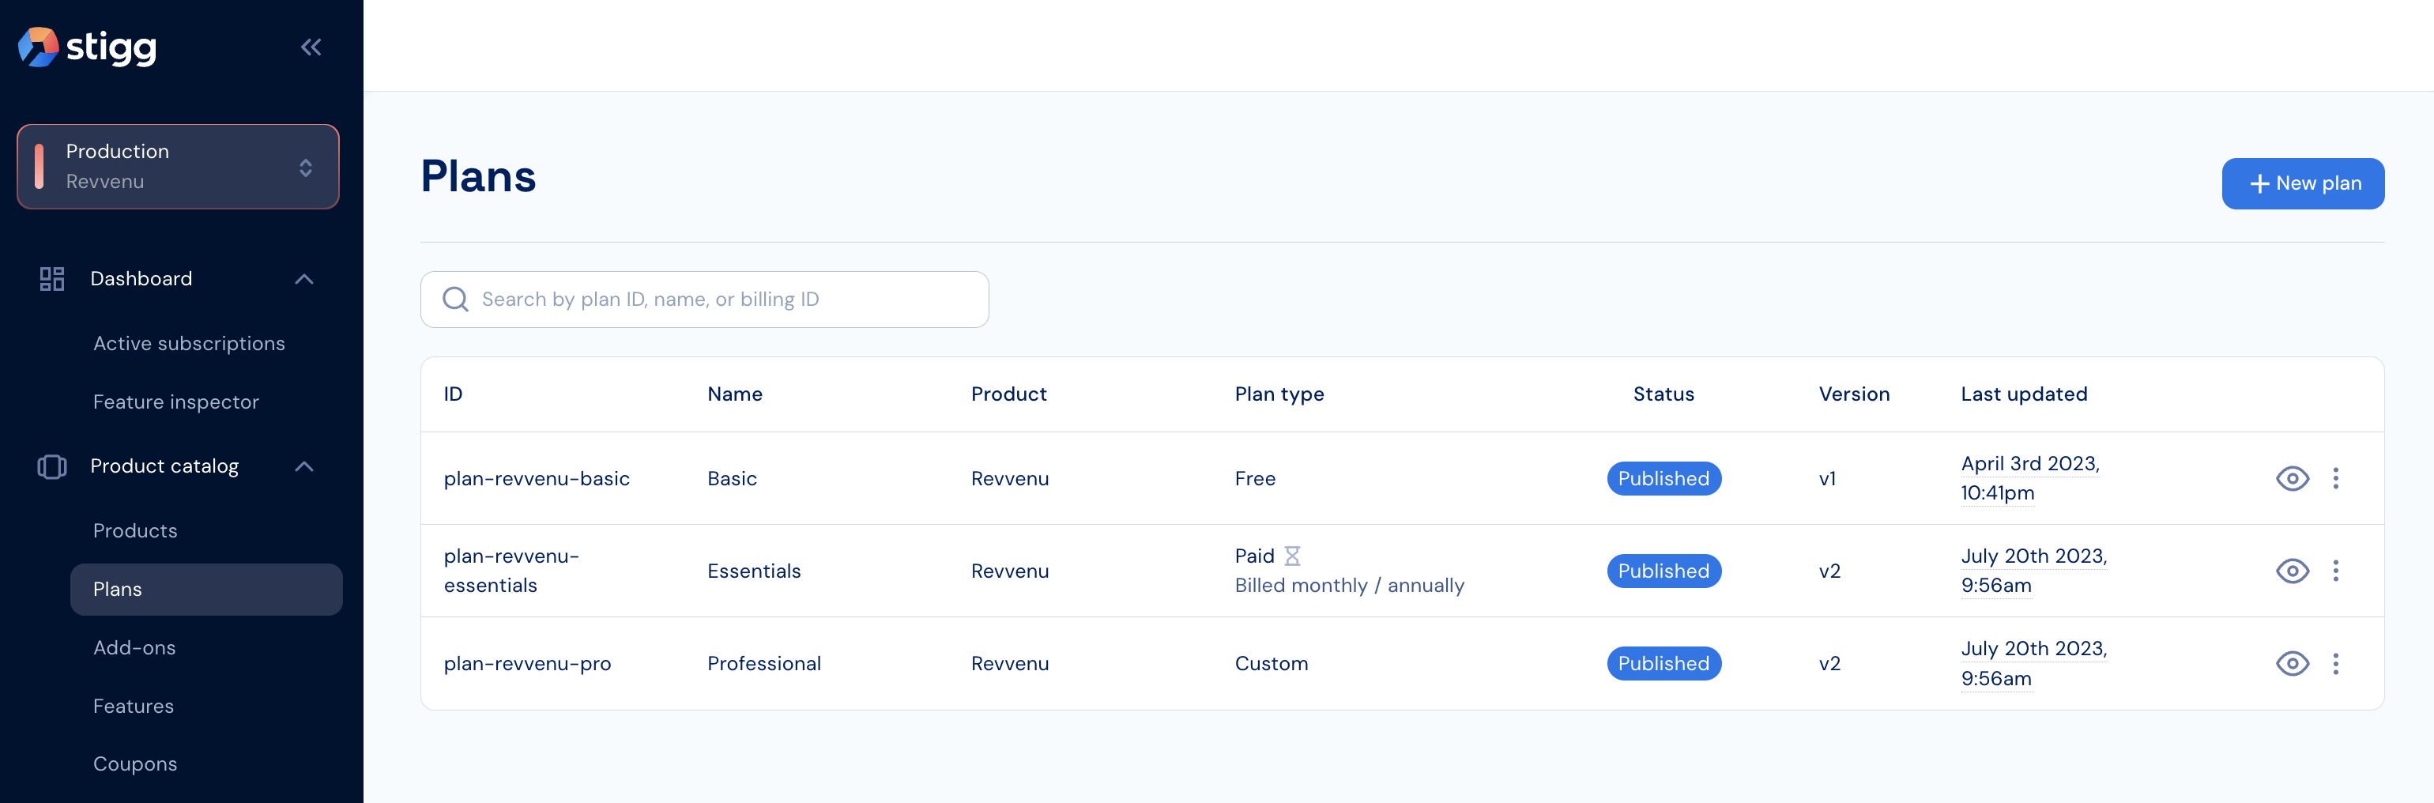
Task: View the Essentials plan via eye icon
Action: pos(2293,571)
